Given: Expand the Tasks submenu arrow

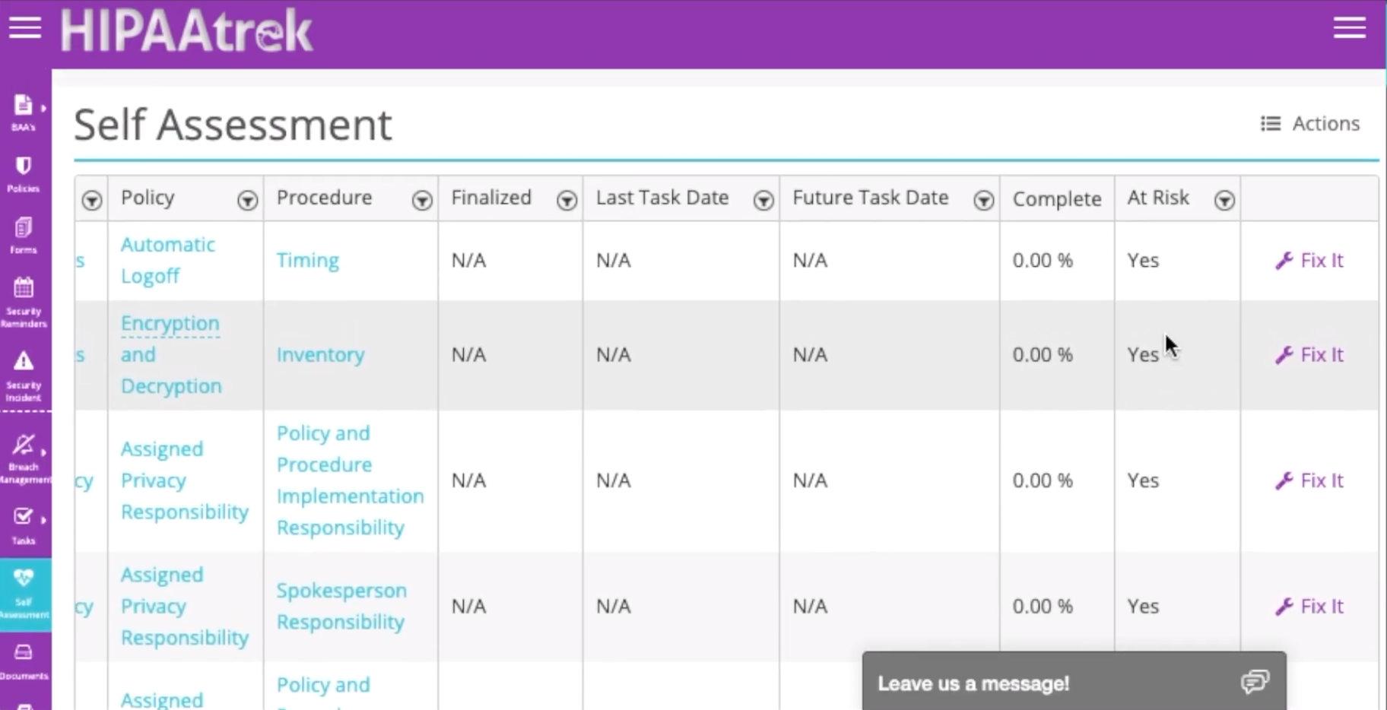Looking at the screenshot, I should (x=43, y=520).
